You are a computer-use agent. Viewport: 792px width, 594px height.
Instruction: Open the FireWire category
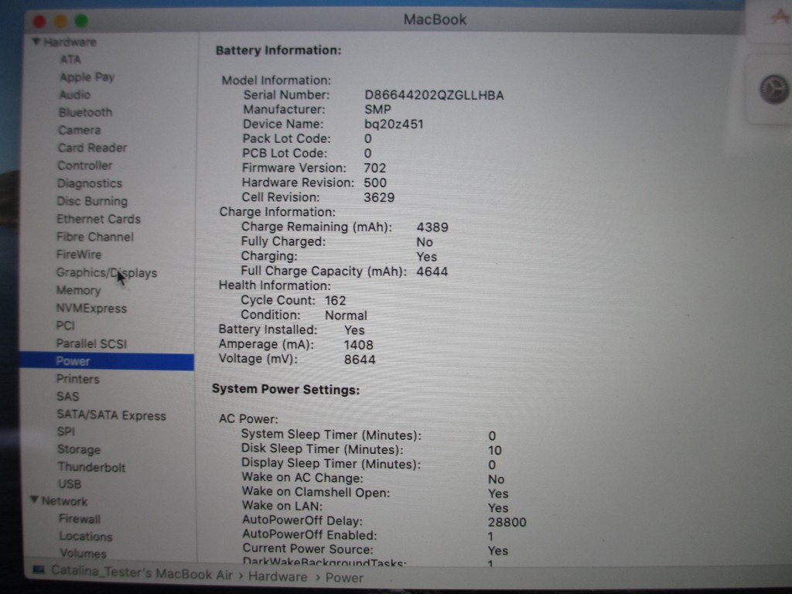(x=79, y=254)
